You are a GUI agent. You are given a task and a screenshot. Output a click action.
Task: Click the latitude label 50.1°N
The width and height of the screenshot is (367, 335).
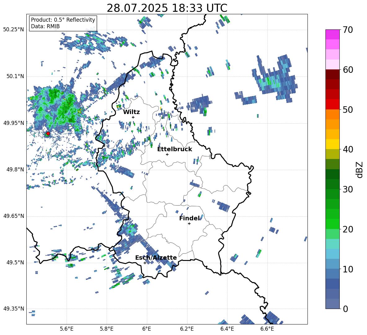(x=15, y=76)
